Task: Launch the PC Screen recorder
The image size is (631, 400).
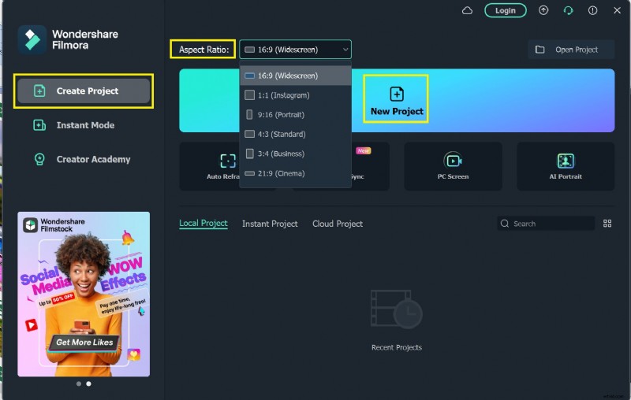Action: point(453,165)
